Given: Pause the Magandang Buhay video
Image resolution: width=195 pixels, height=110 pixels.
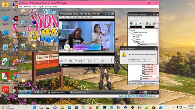Looking at the screenshot, I should pos(66,61).
